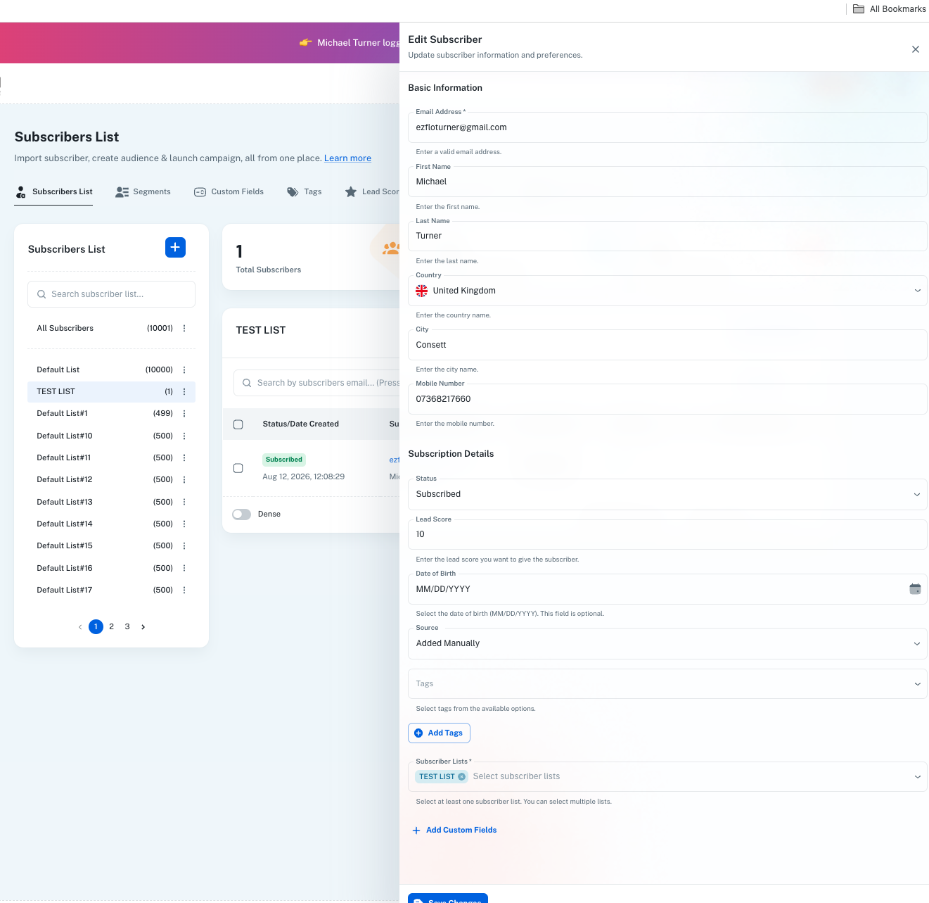Open the three-dot menu for Default List#17

184,590
